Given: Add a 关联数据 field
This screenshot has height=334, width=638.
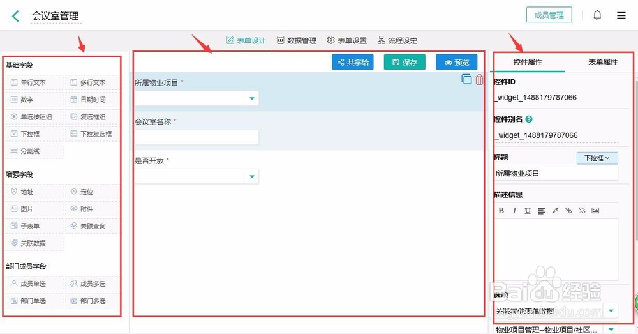Looking at the screenshot, I should (x=34, y=243).
